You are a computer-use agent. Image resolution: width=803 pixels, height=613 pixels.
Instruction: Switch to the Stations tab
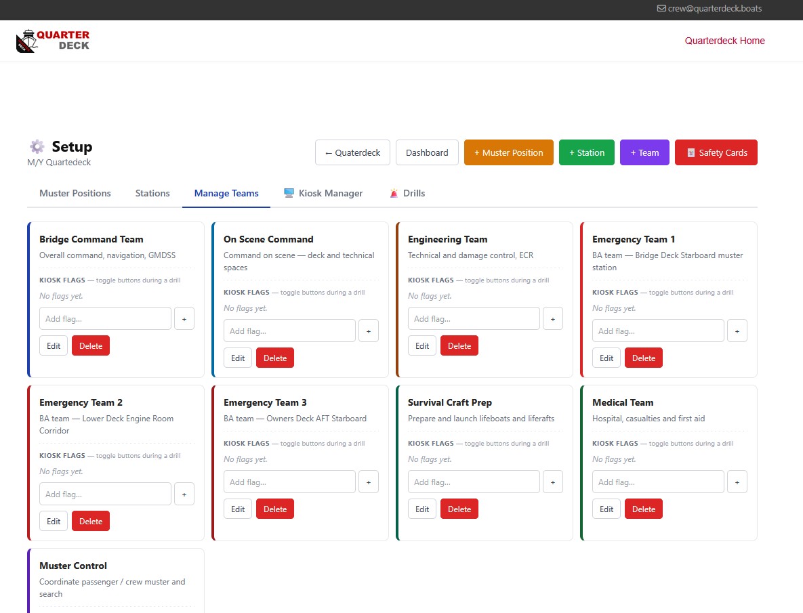point(152,194)
